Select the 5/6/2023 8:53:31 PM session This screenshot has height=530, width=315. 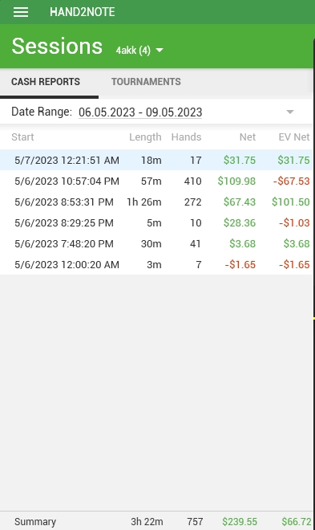(156, 202)
